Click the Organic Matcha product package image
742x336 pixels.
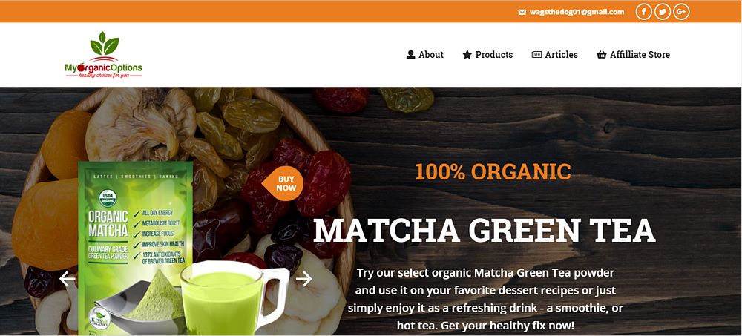coord(135,246)
